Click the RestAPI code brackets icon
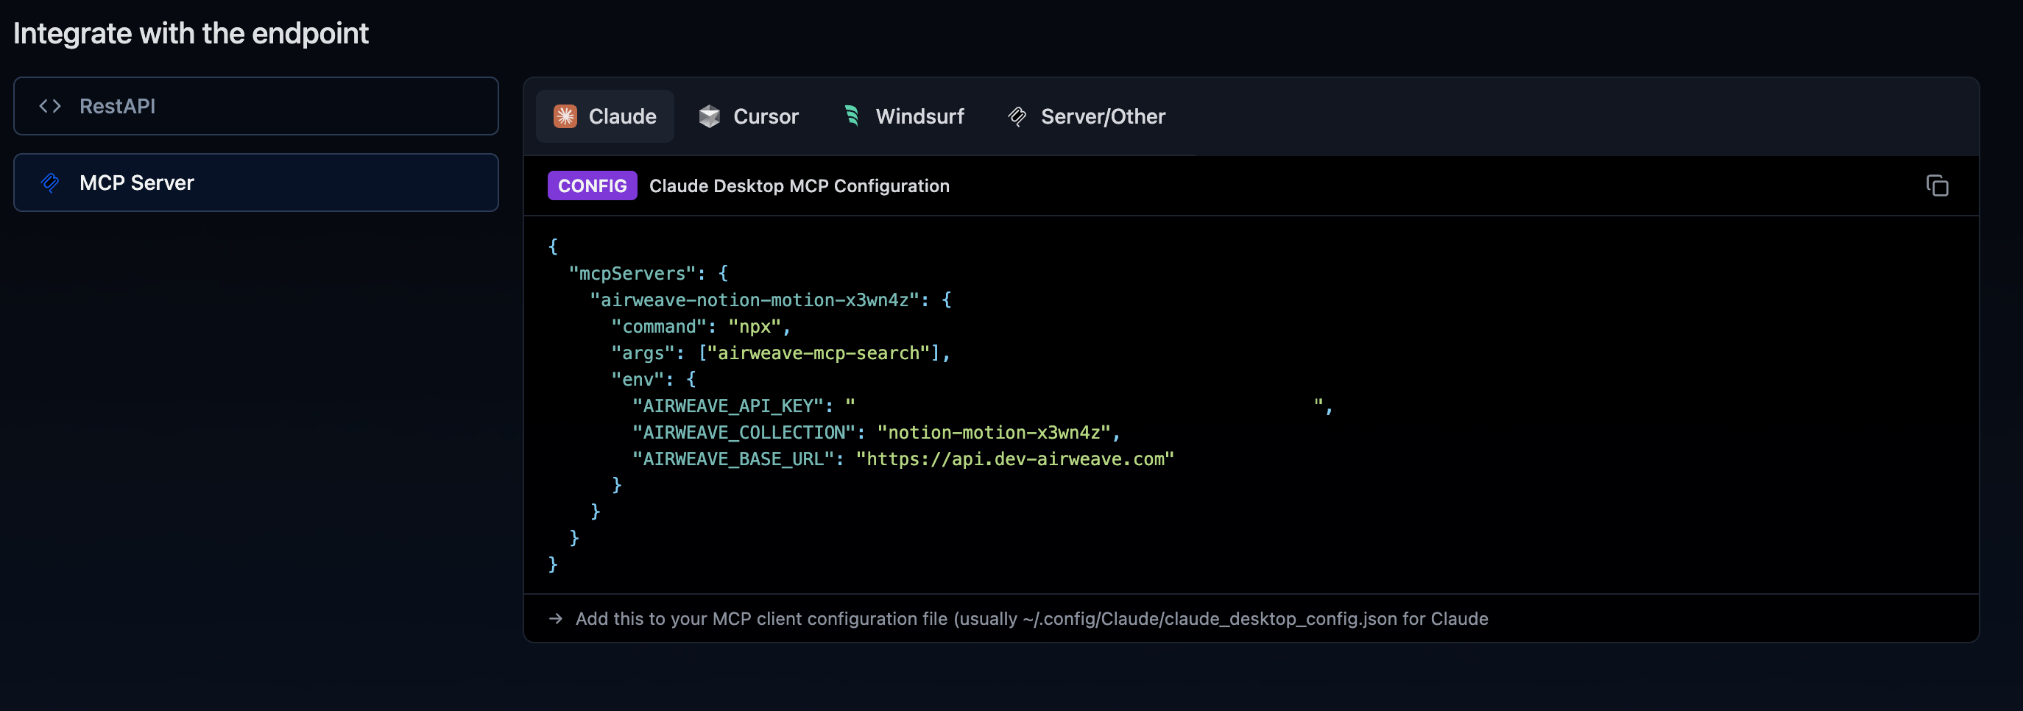 click(x=50, y=106)
